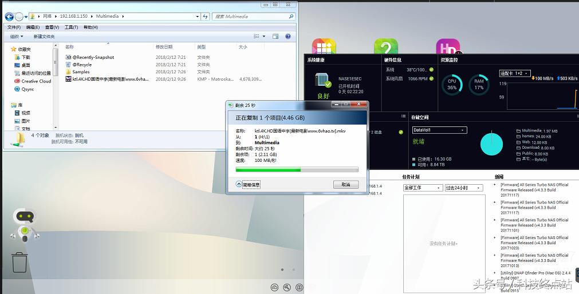Select 最近访问的位置 in the sidebar
Image resolution: width=579 pixels, height=294 pixels.
click(x=33, y=73)
